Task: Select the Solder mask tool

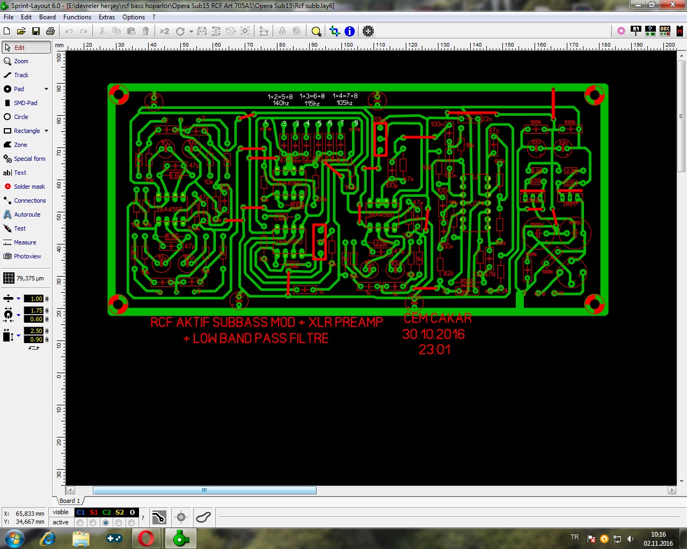Action: [26, 187]
